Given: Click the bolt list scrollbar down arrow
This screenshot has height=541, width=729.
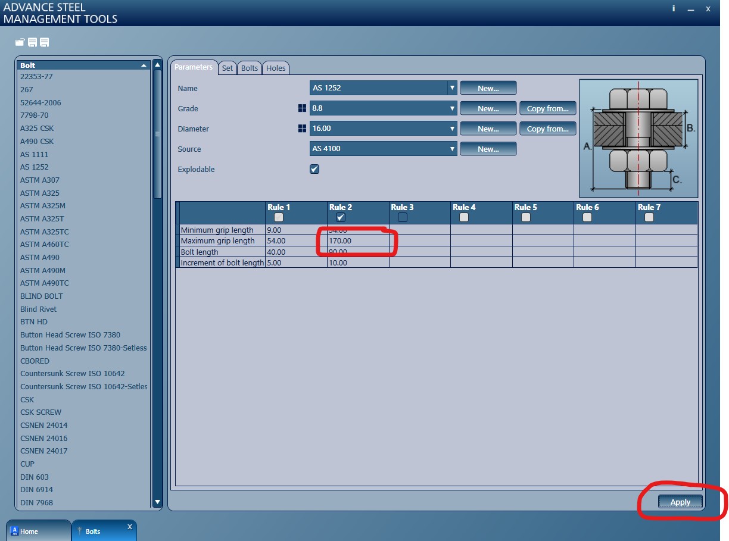Looking at the screenshot, I should click(x=157, y=502).
